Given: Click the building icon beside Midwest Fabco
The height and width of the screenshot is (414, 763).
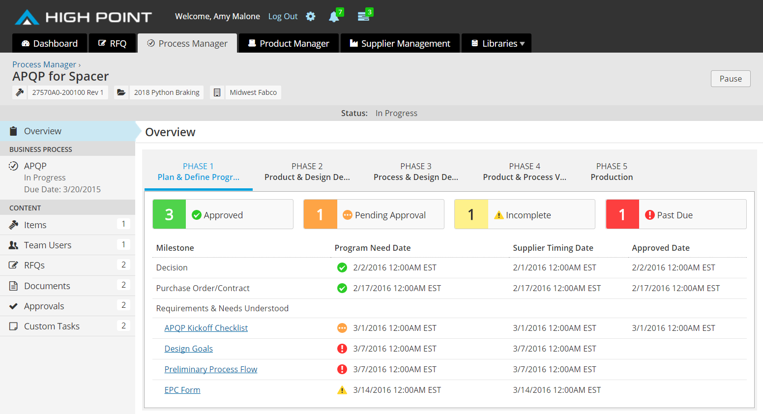Looking at the screenshot, I should [217, 92].
